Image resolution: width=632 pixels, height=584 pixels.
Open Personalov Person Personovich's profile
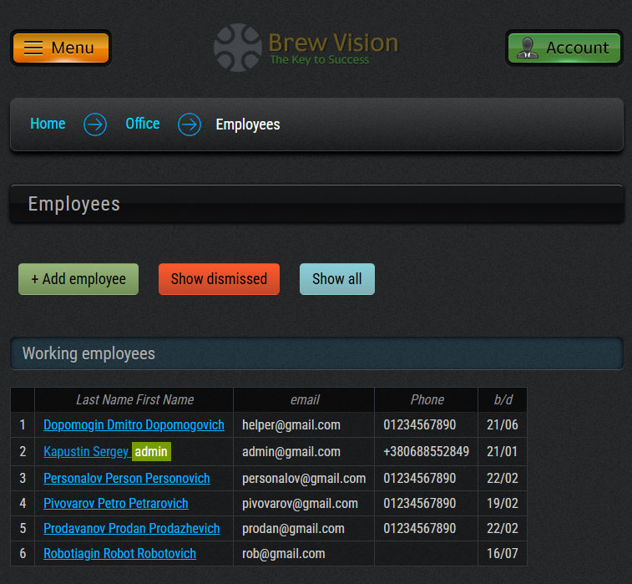(x=126, y=479)
